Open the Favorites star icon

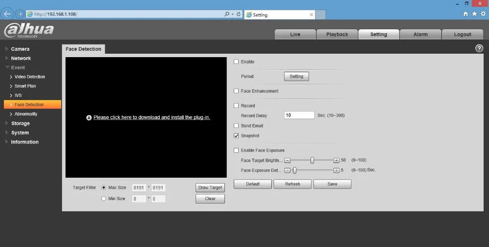click(x=474, y=14)
